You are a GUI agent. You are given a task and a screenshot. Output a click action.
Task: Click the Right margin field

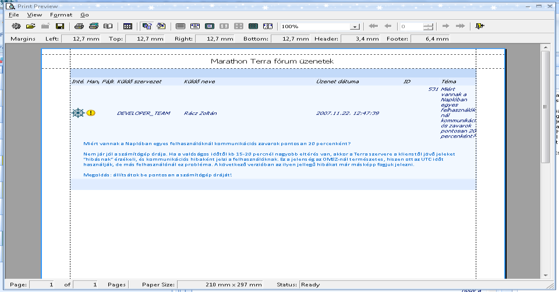click(x=215, y=38)
